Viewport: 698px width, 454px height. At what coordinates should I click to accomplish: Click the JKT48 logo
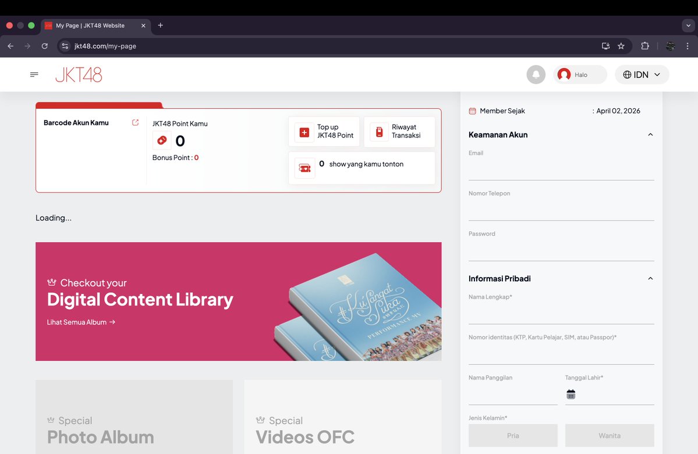point(79,75)
